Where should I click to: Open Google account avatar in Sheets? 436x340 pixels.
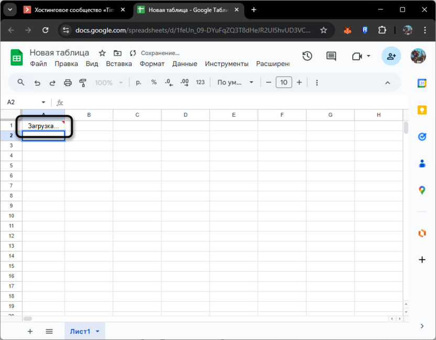coord(418,56)
